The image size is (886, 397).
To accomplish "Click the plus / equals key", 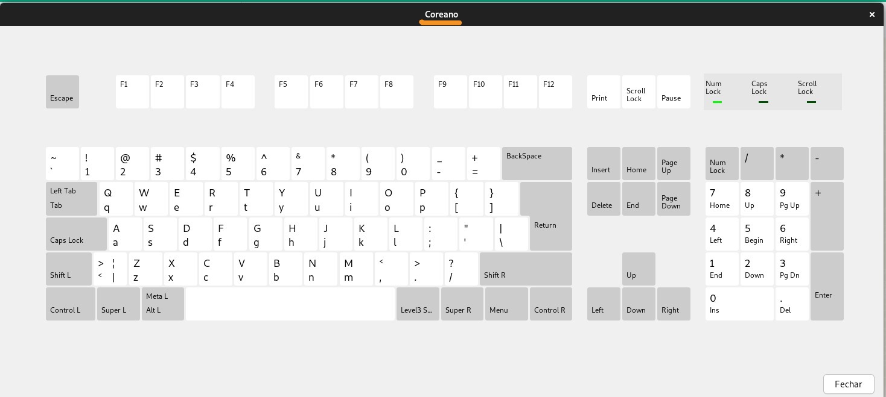I will coord(483,163).
